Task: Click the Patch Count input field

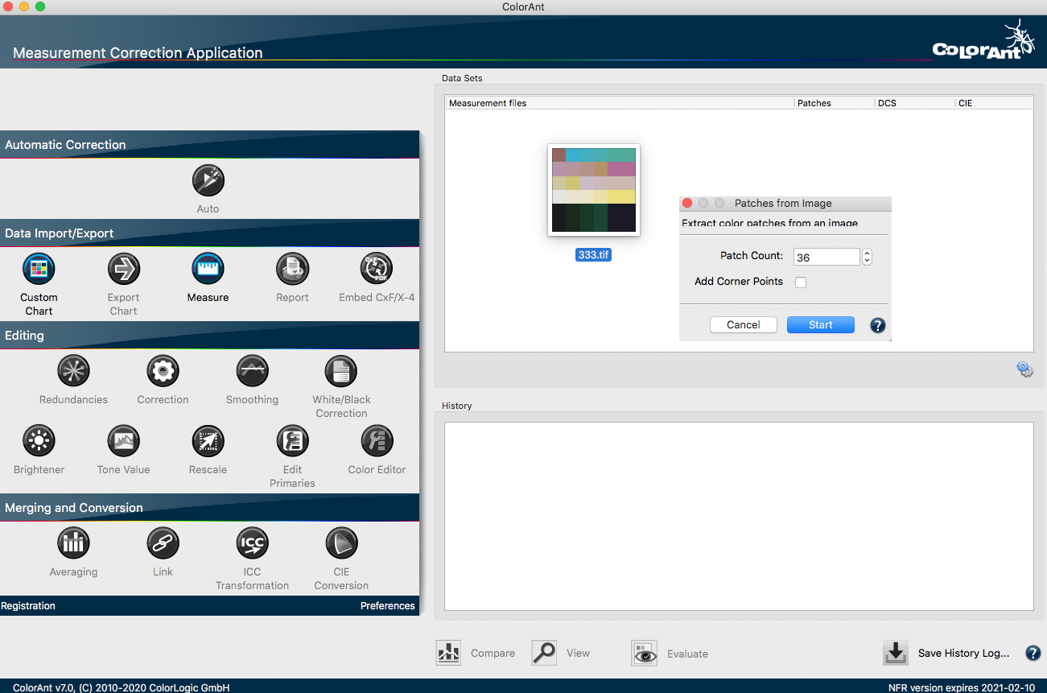Action: click(x=826, y=257)
